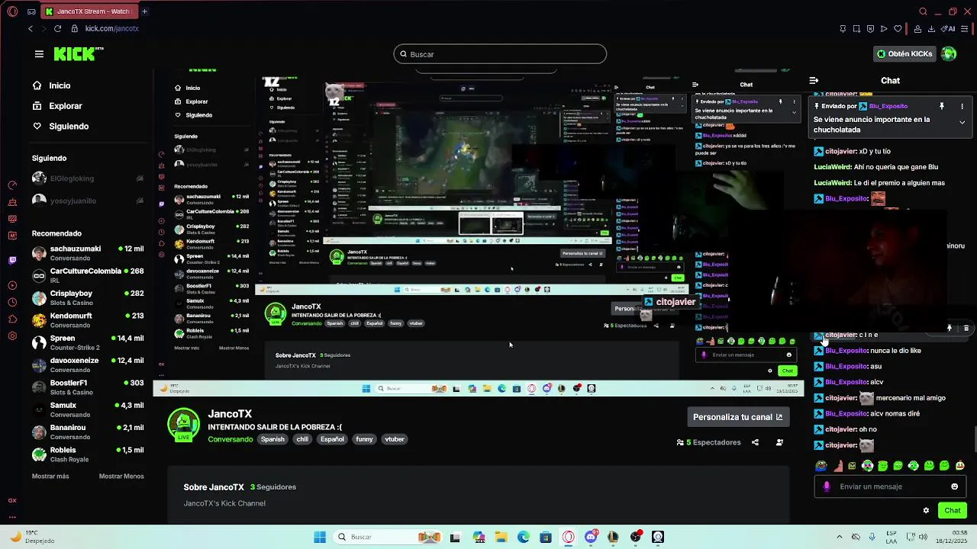The width and height of the screenshot is (977, 549).
Task: Open pinned message three-dot options
Action: tap(962, 106)
